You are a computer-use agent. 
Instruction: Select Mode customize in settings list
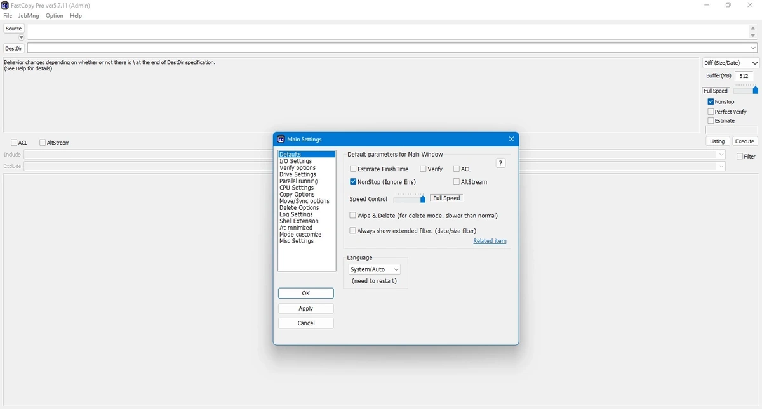tap(306, 234)
